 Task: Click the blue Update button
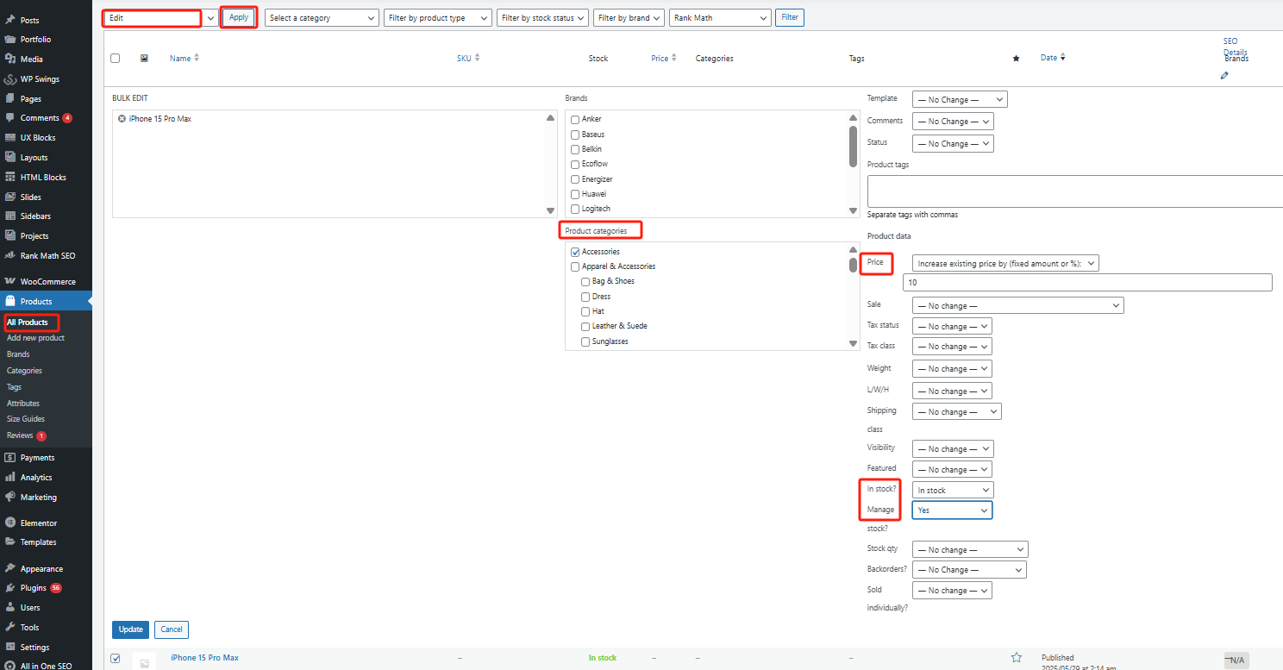130,629
